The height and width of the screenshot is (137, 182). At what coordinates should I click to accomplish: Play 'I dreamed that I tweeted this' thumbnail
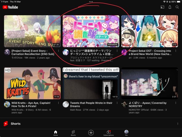(x=91, y=83)
